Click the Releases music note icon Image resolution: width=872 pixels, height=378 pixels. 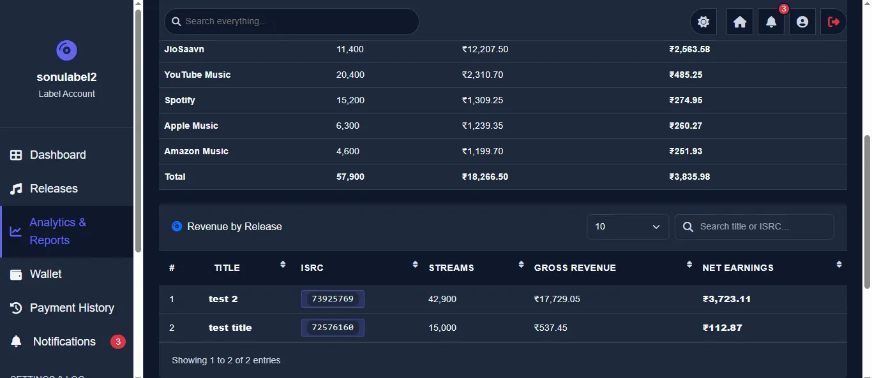point(16,189)
